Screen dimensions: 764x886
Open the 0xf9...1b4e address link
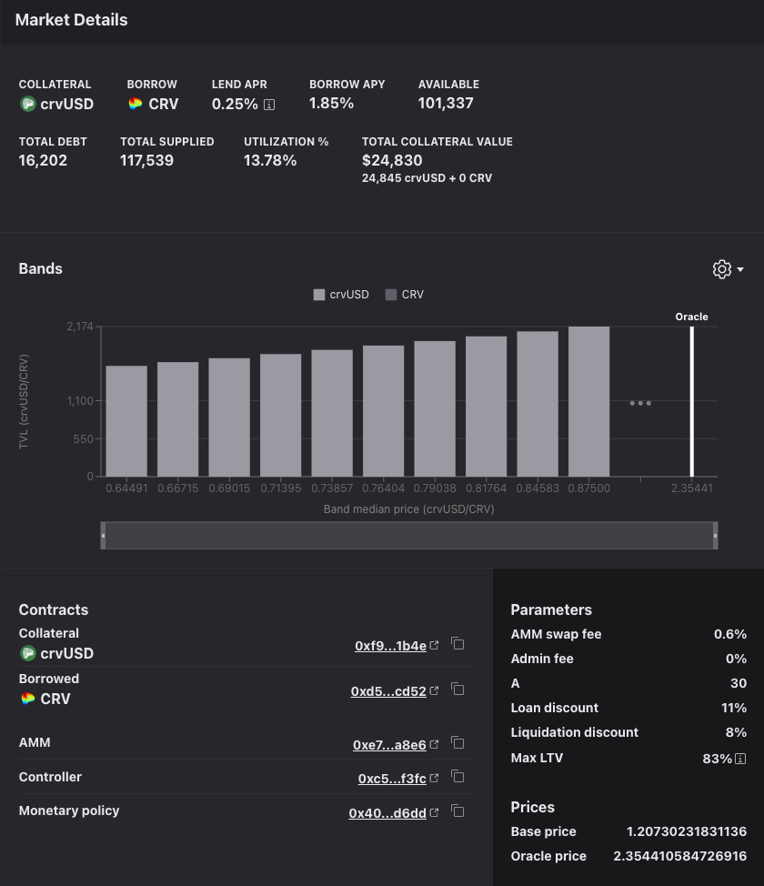tap(390, 646)
